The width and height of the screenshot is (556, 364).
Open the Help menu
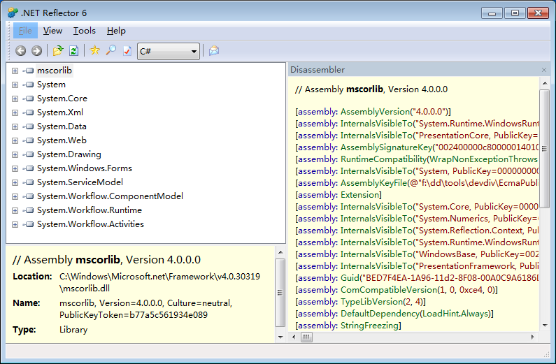[x=116, y=31]
